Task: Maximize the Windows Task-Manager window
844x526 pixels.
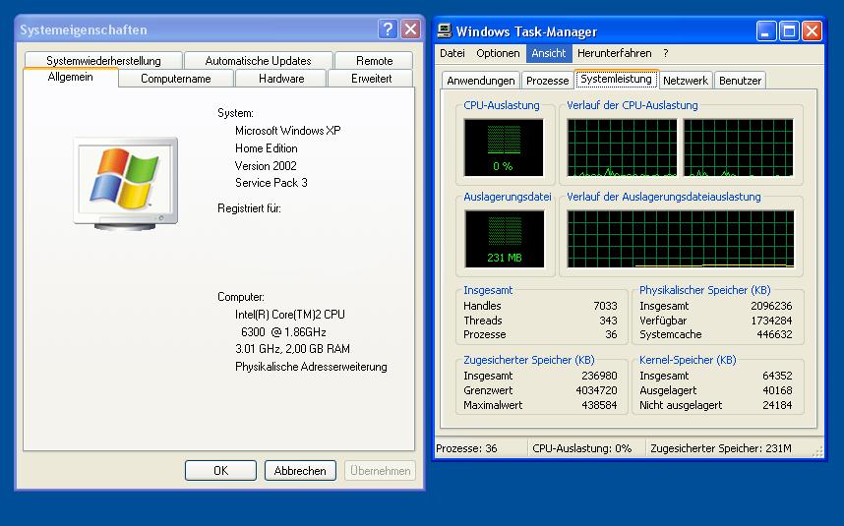Action: (789, 31)
